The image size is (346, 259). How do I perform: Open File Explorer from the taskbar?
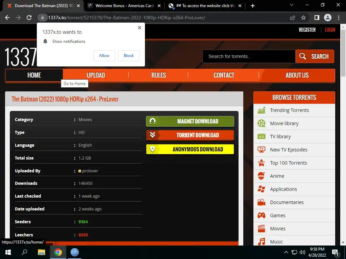click(x=41, y=252)
